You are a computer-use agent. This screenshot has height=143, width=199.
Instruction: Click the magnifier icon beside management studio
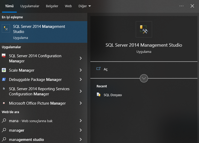4,139
